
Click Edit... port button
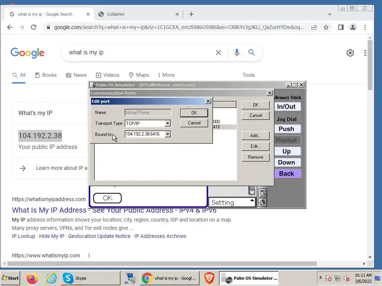(256, 146)
